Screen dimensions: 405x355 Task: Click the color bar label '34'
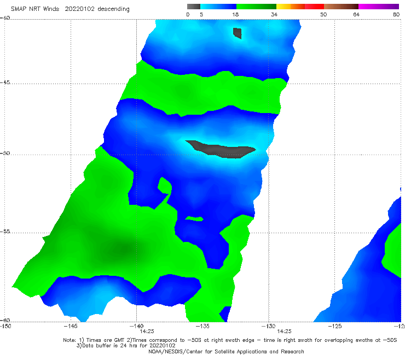(x=274, y=14)
